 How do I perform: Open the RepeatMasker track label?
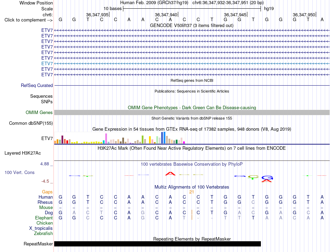click(38, 244)
